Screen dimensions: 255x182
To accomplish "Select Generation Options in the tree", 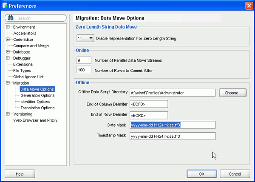I will pyautogui.click(x=37, y=96).
